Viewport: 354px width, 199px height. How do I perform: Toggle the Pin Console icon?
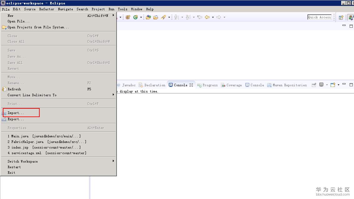(x=314, y=85)
